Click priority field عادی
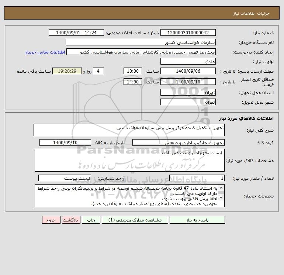 (188, 61)
